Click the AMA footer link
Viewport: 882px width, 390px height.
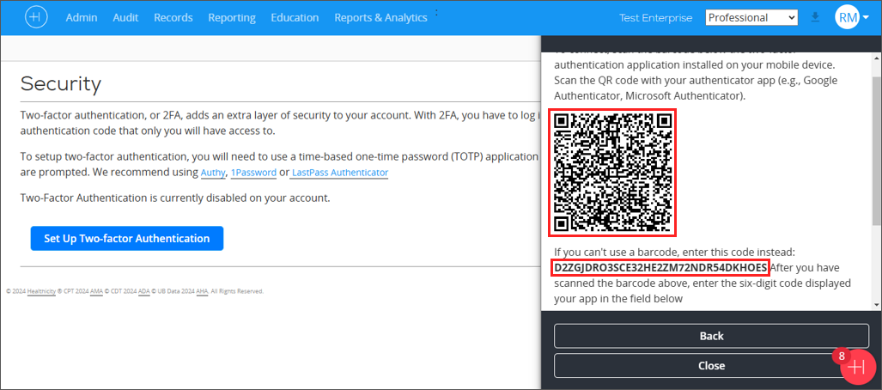[96, 291]
